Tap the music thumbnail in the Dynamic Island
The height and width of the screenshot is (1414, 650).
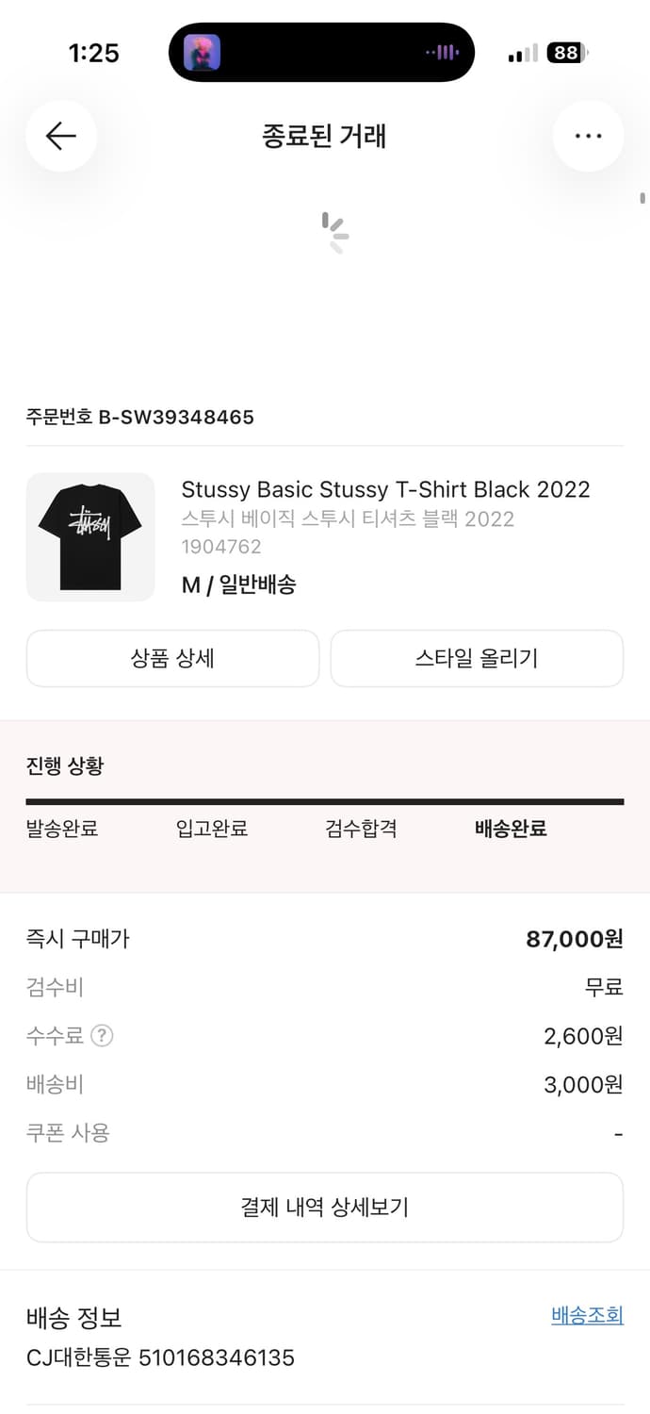pyautogui.click(x=201, y=52)
